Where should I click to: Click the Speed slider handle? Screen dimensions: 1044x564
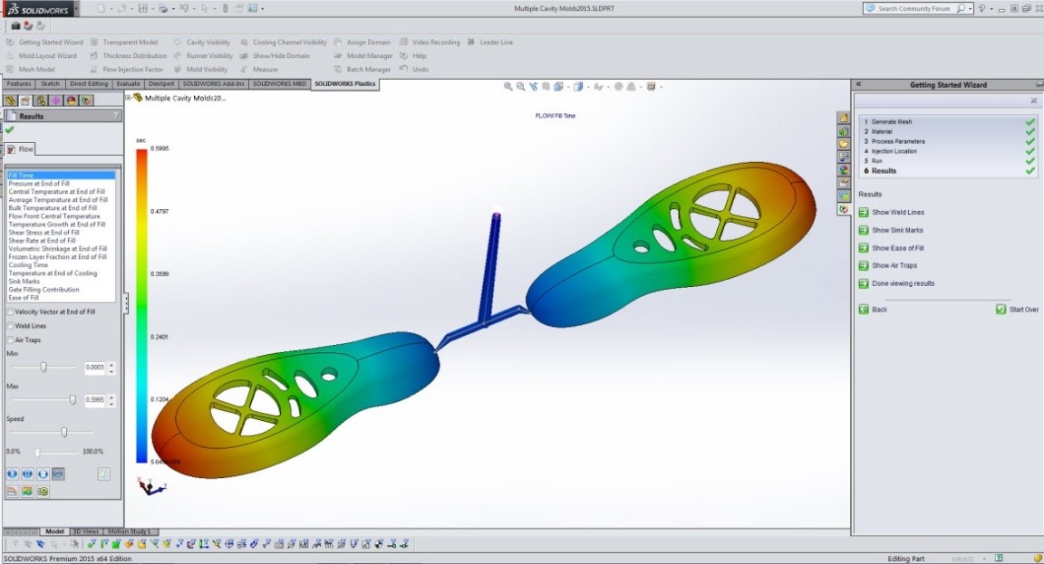click(x=64, y=433)
